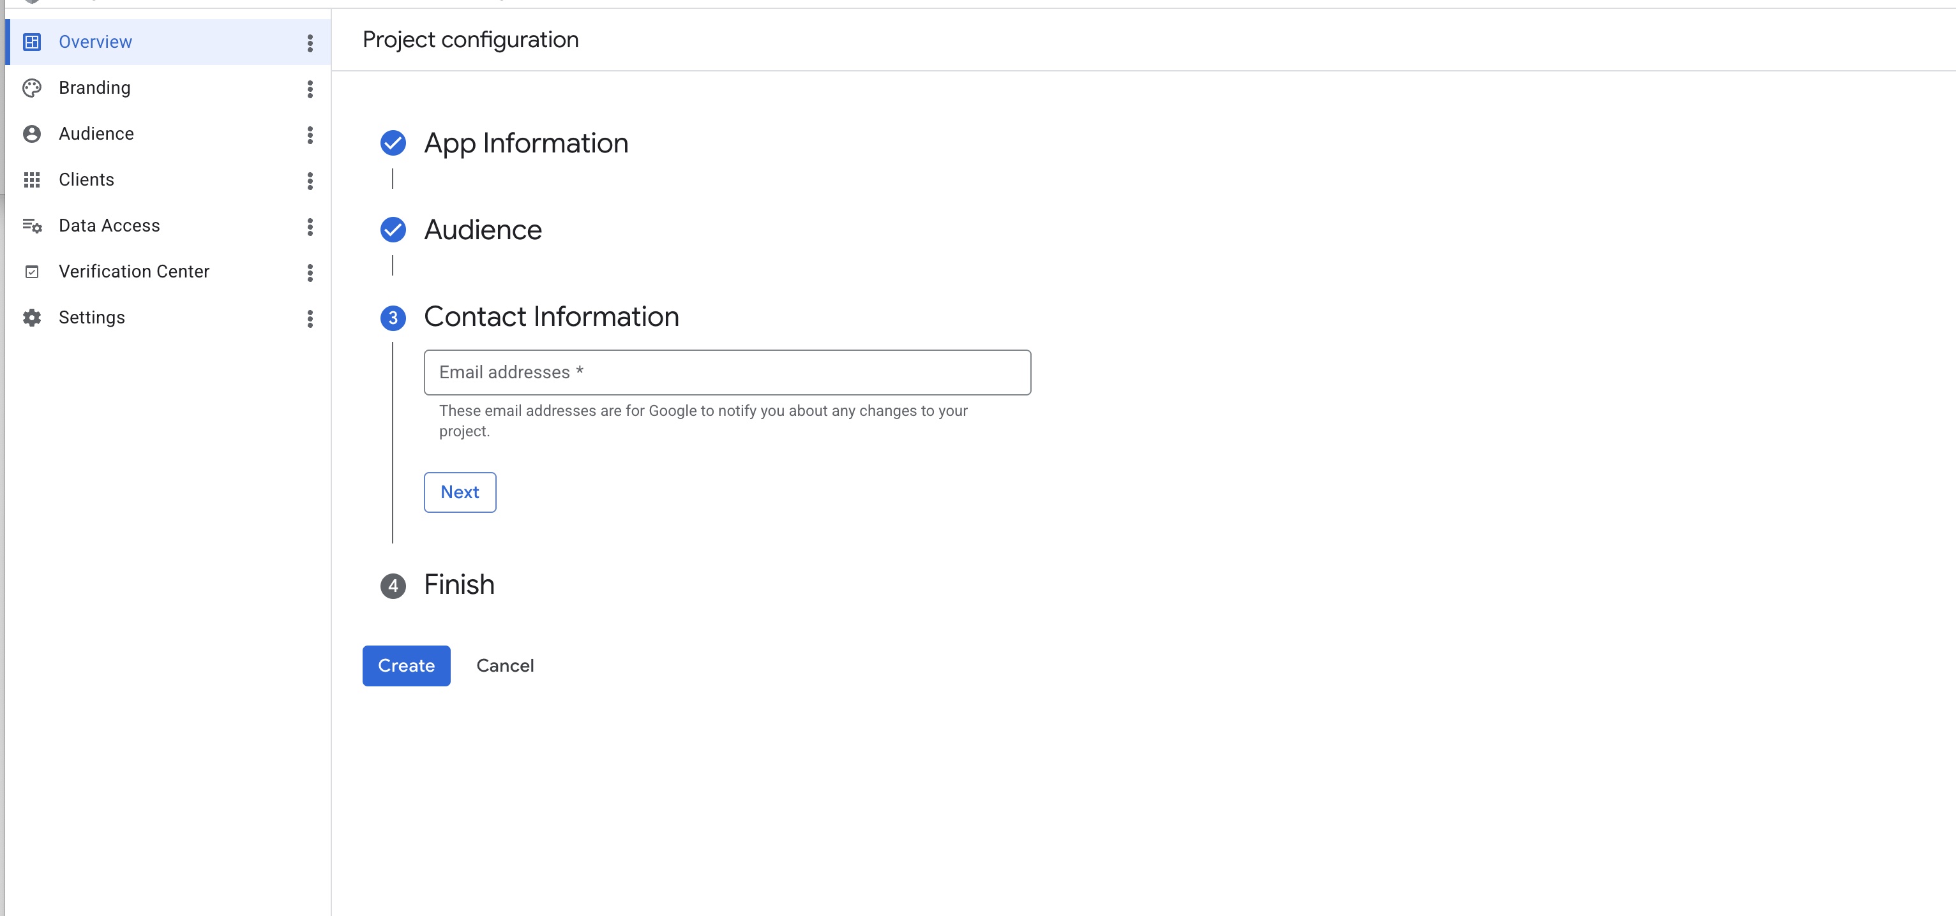
Task: Click the email notification helper text
Action: tap(702, 420)
